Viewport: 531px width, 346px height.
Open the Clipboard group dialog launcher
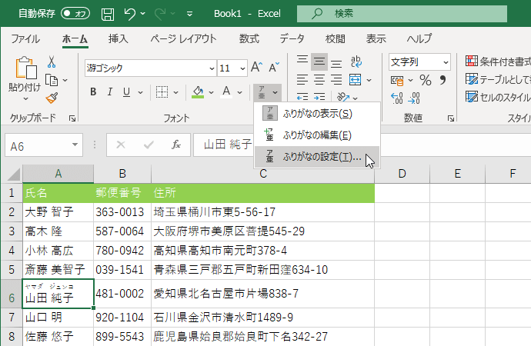[72, 118]
